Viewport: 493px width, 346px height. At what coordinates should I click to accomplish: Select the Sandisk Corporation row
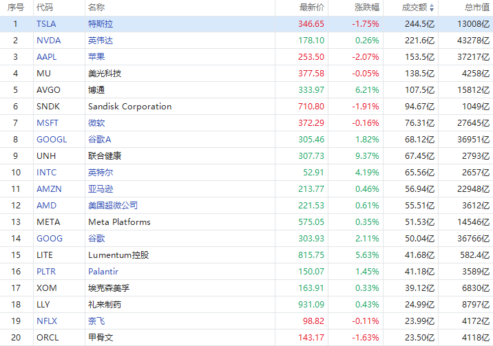(246, 107)
